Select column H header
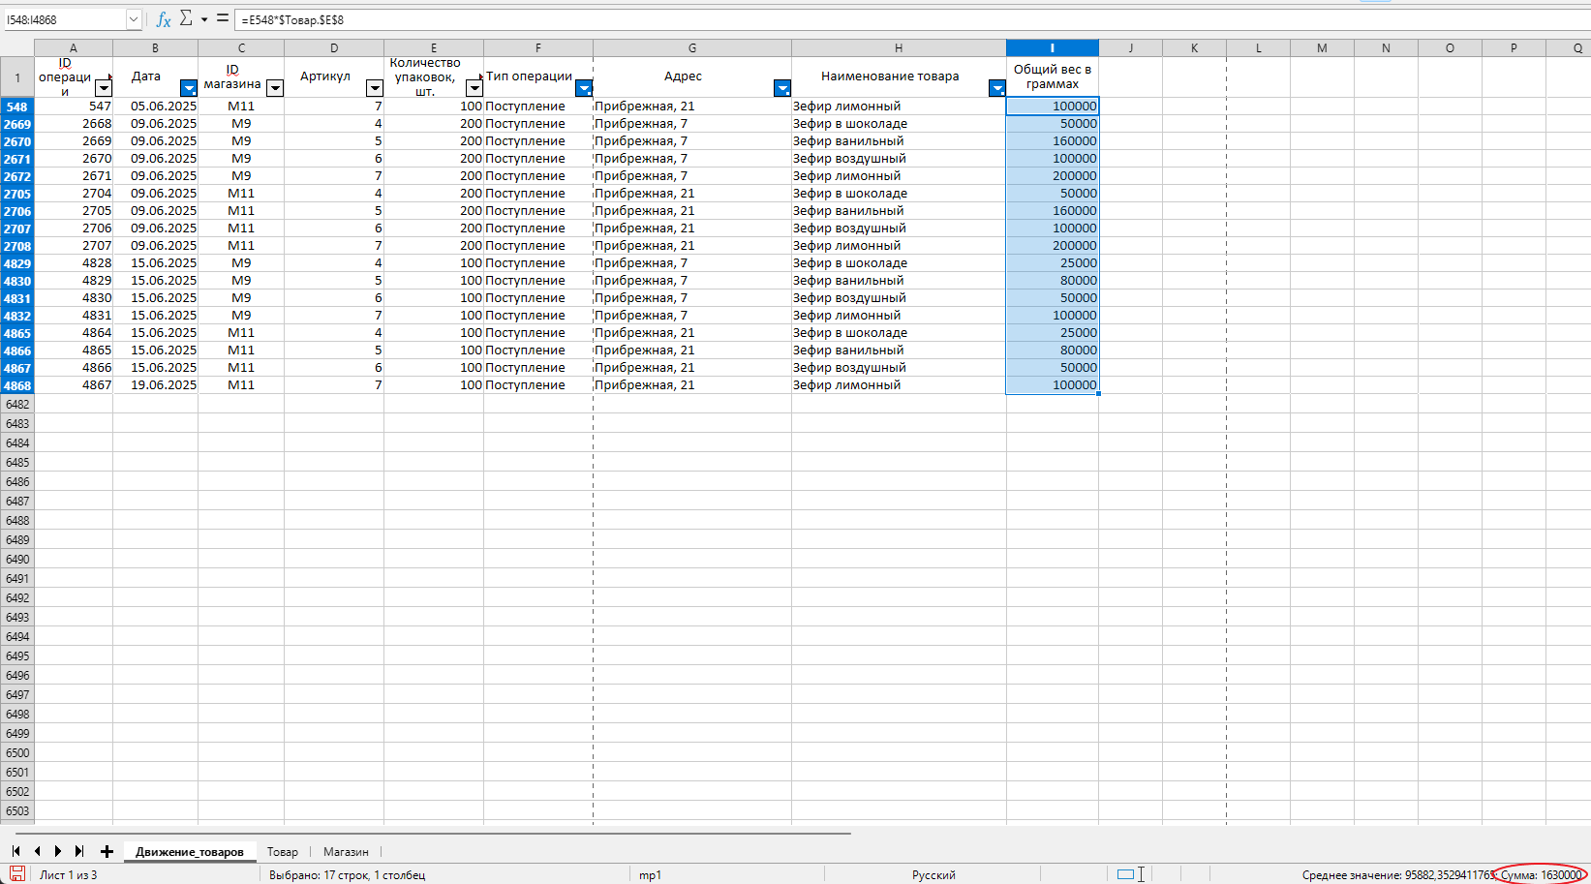This screenshot has width=1591, height=884. [x=899, y=47]
